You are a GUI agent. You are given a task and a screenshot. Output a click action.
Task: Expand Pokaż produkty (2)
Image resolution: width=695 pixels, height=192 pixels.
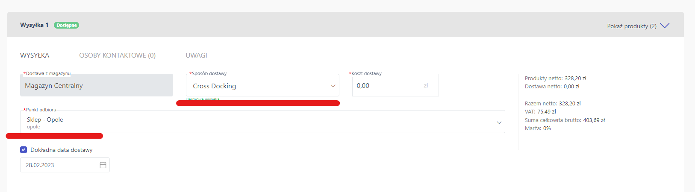[632, 26]
